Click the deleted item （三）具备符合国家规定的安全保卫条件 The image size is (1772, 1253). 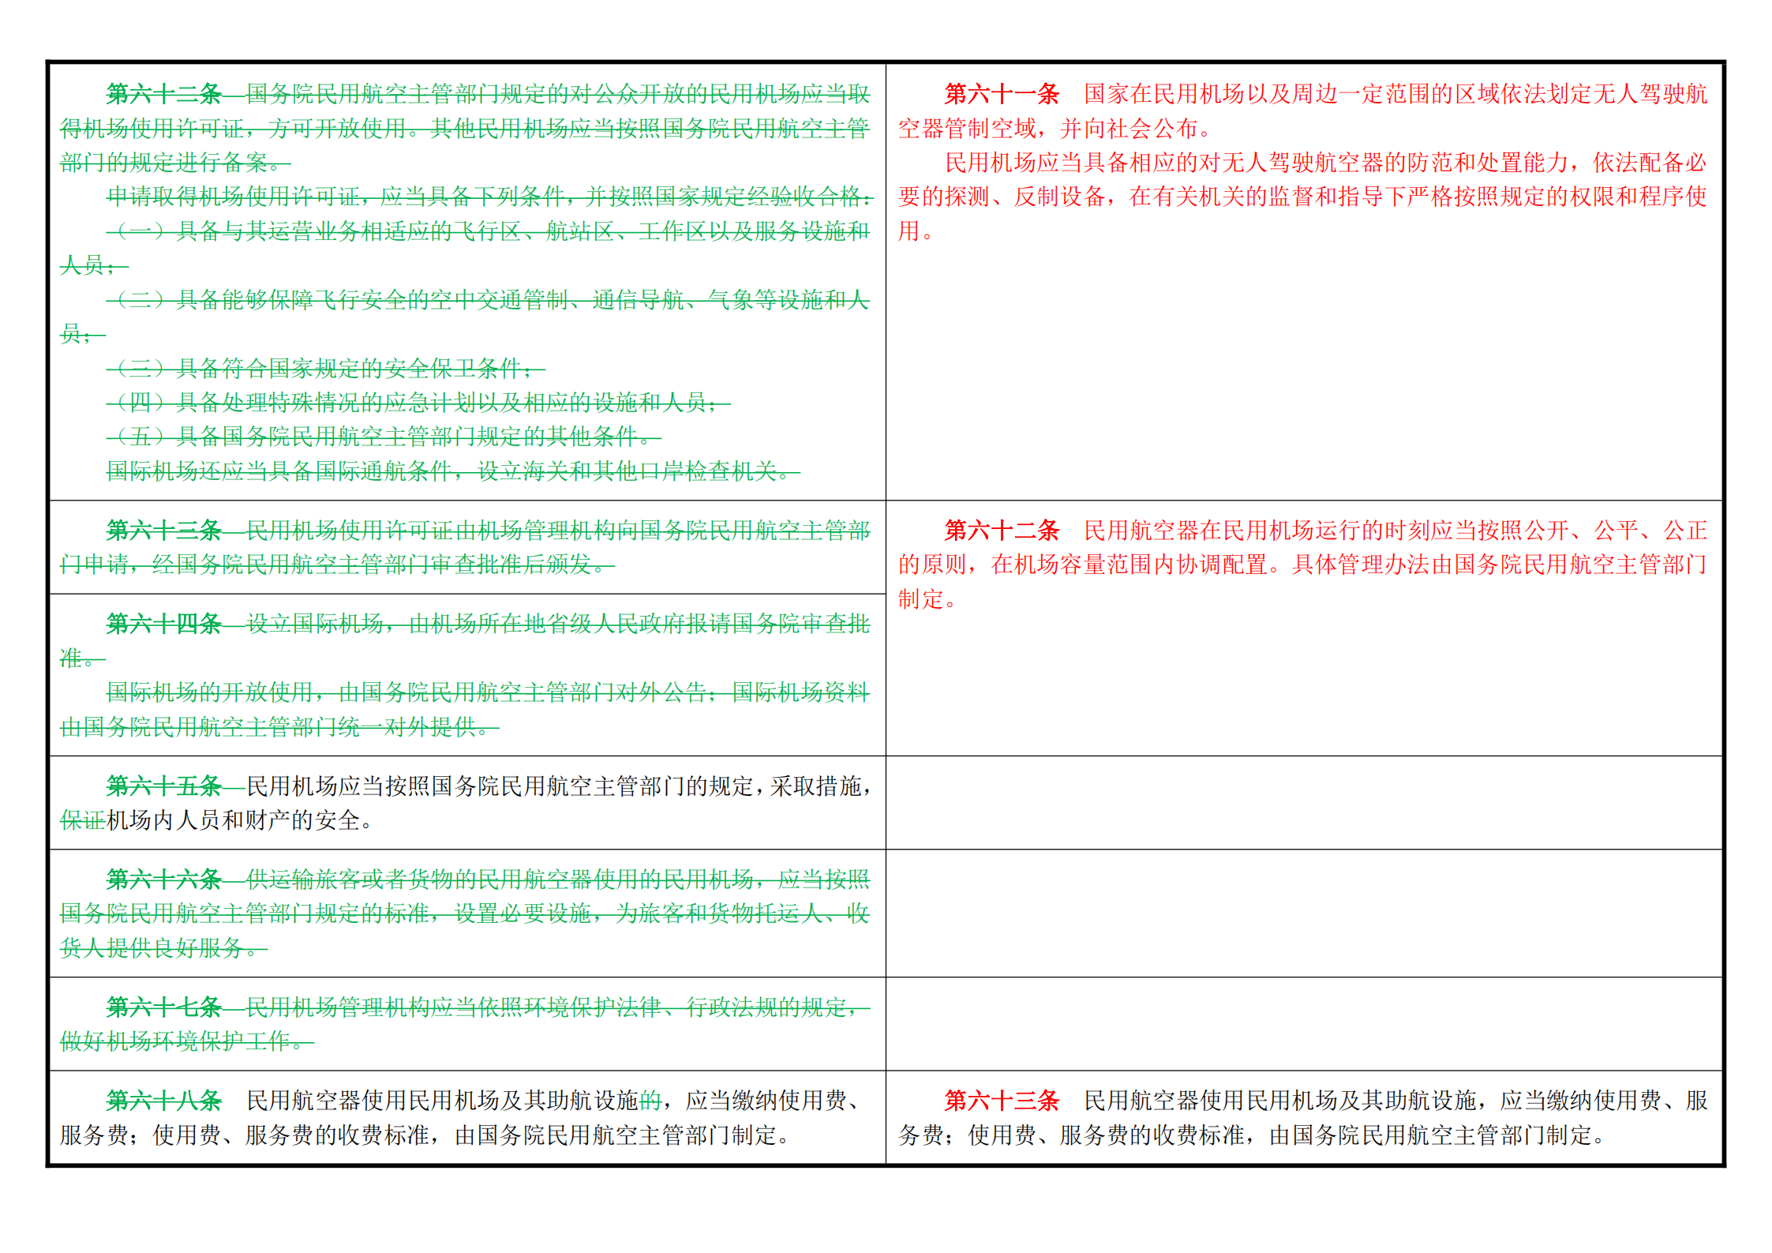point(326,368)
